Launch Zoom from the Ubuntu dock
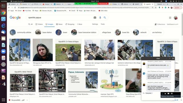This screenshot has height=103, width=183. [3, 51]
